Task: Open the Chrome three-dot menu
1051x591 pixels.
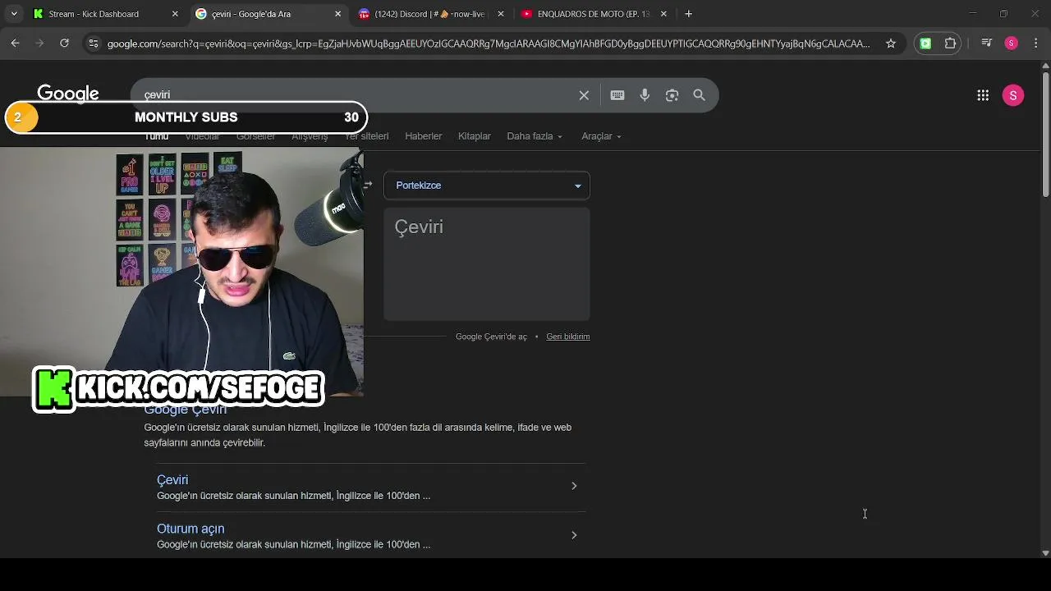Action: (x=1037, y=44)
